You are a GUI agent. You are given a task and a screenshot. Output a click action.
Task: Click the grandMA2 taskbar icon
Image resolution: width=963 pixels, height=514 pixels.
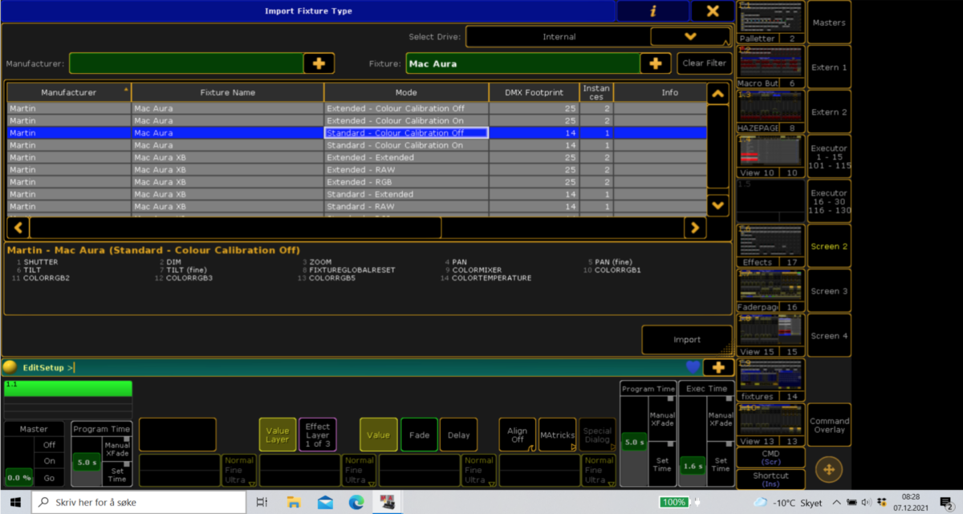tap(388, 503)
